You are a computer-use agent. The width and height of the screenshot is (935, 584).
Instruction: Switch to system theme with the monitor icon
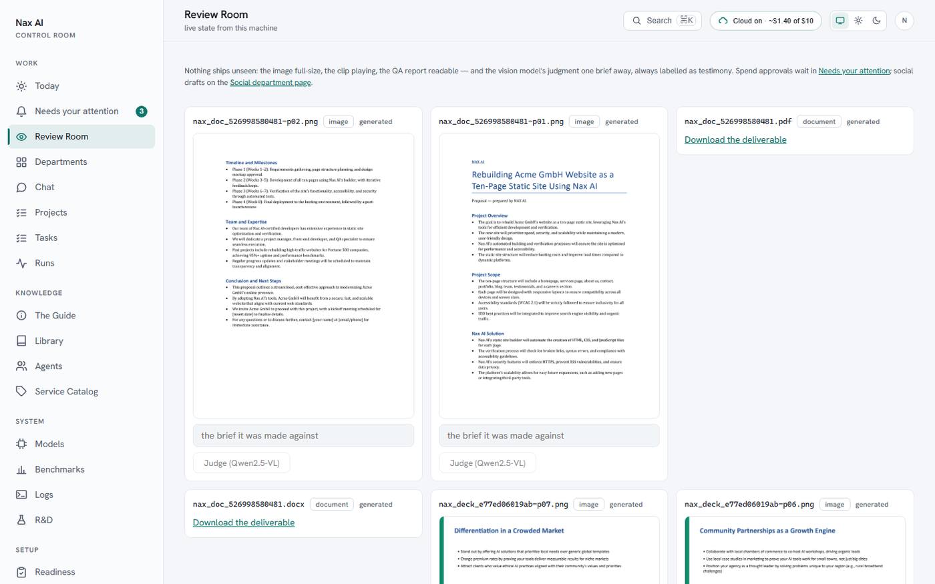point(840,21)
